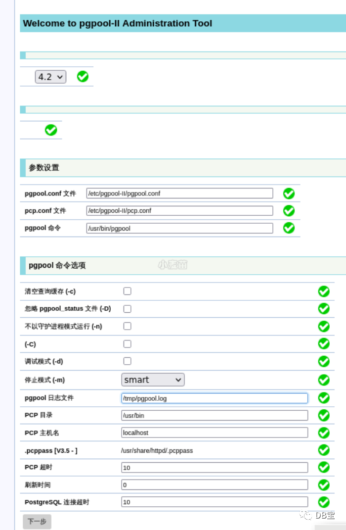This screenshot has width=346, height=530.
Task: Click green check for pgpool.conf file
Action: [289, 193]
